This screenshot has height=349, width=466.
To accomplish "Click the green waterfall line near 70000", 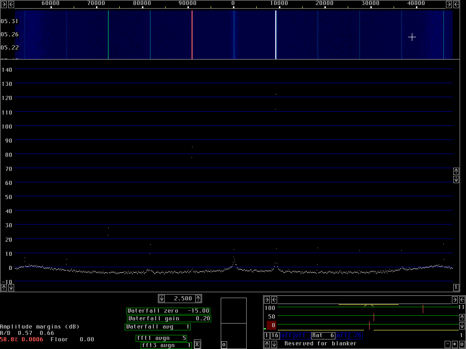I will (108, 35).
